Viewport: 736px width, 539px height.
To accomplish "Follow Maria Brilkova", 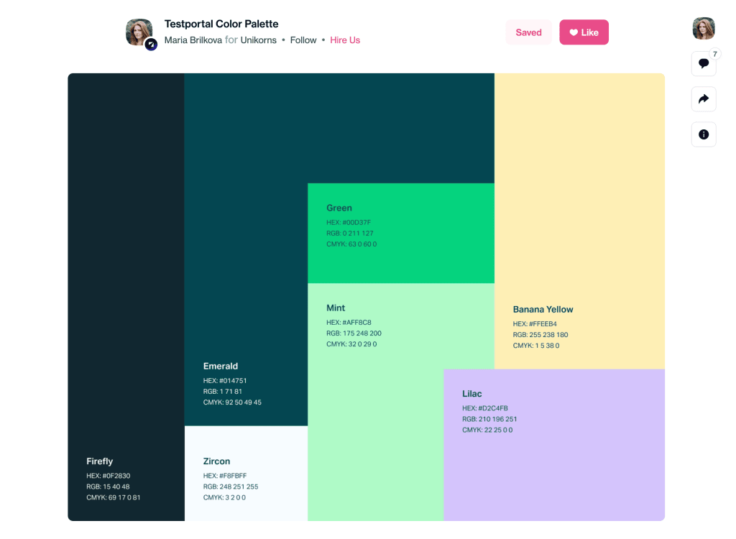I will click(x=303, y=40).
